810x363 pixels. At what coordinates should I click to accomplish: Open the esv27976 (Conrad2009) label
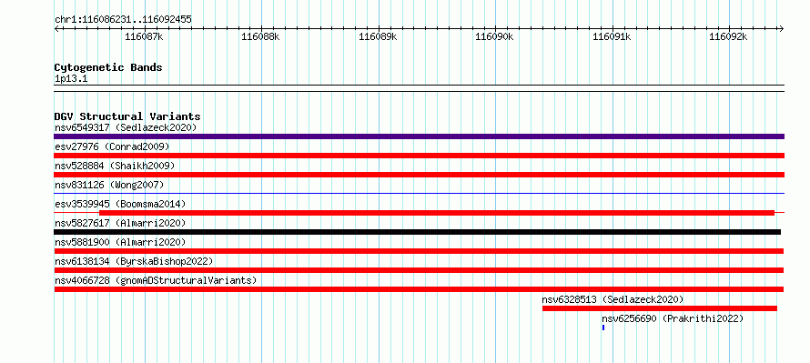[x=112, y=146]
